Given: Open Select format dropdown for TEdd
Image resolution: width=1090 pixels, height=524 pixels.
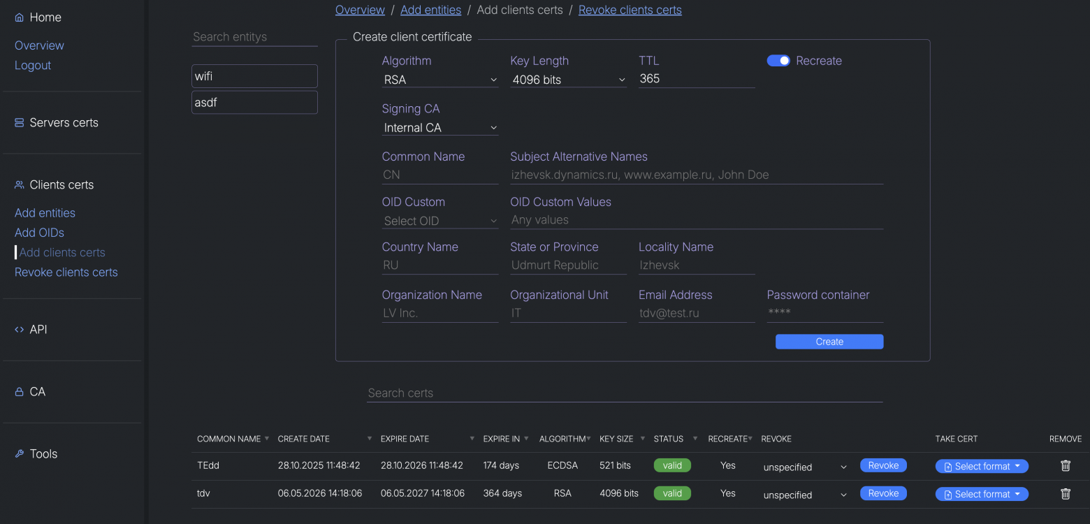Looking at the screenshot, I should tap(982, 466).
